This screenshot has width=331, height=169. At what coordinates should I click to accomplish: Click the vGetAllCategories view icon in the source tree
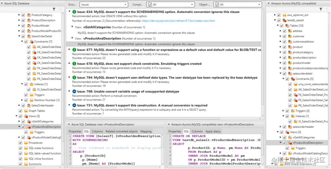tap(29, 121)
